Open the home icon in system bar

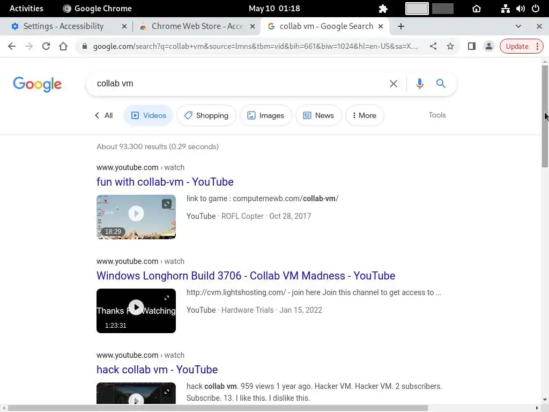coord(477,9)
